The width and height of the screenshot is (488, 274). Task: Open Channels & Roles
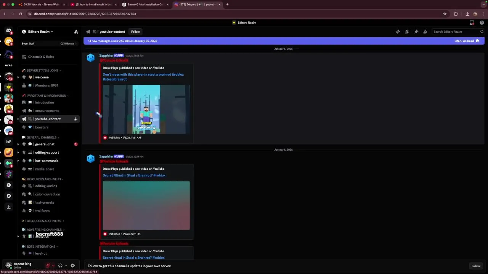[50, 57]
